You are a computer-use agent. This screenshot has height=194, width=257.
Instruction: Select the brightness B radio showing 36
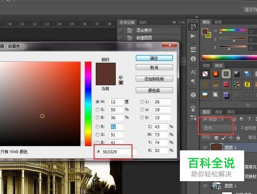[x=98, y=118]
